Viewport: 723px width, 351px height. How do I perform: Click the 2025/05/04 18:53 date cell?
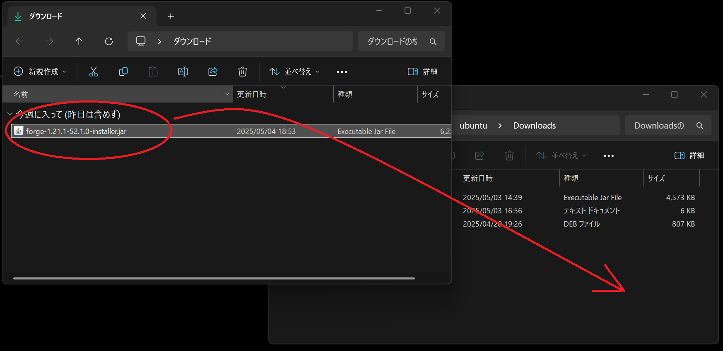[x=266, y=131]
